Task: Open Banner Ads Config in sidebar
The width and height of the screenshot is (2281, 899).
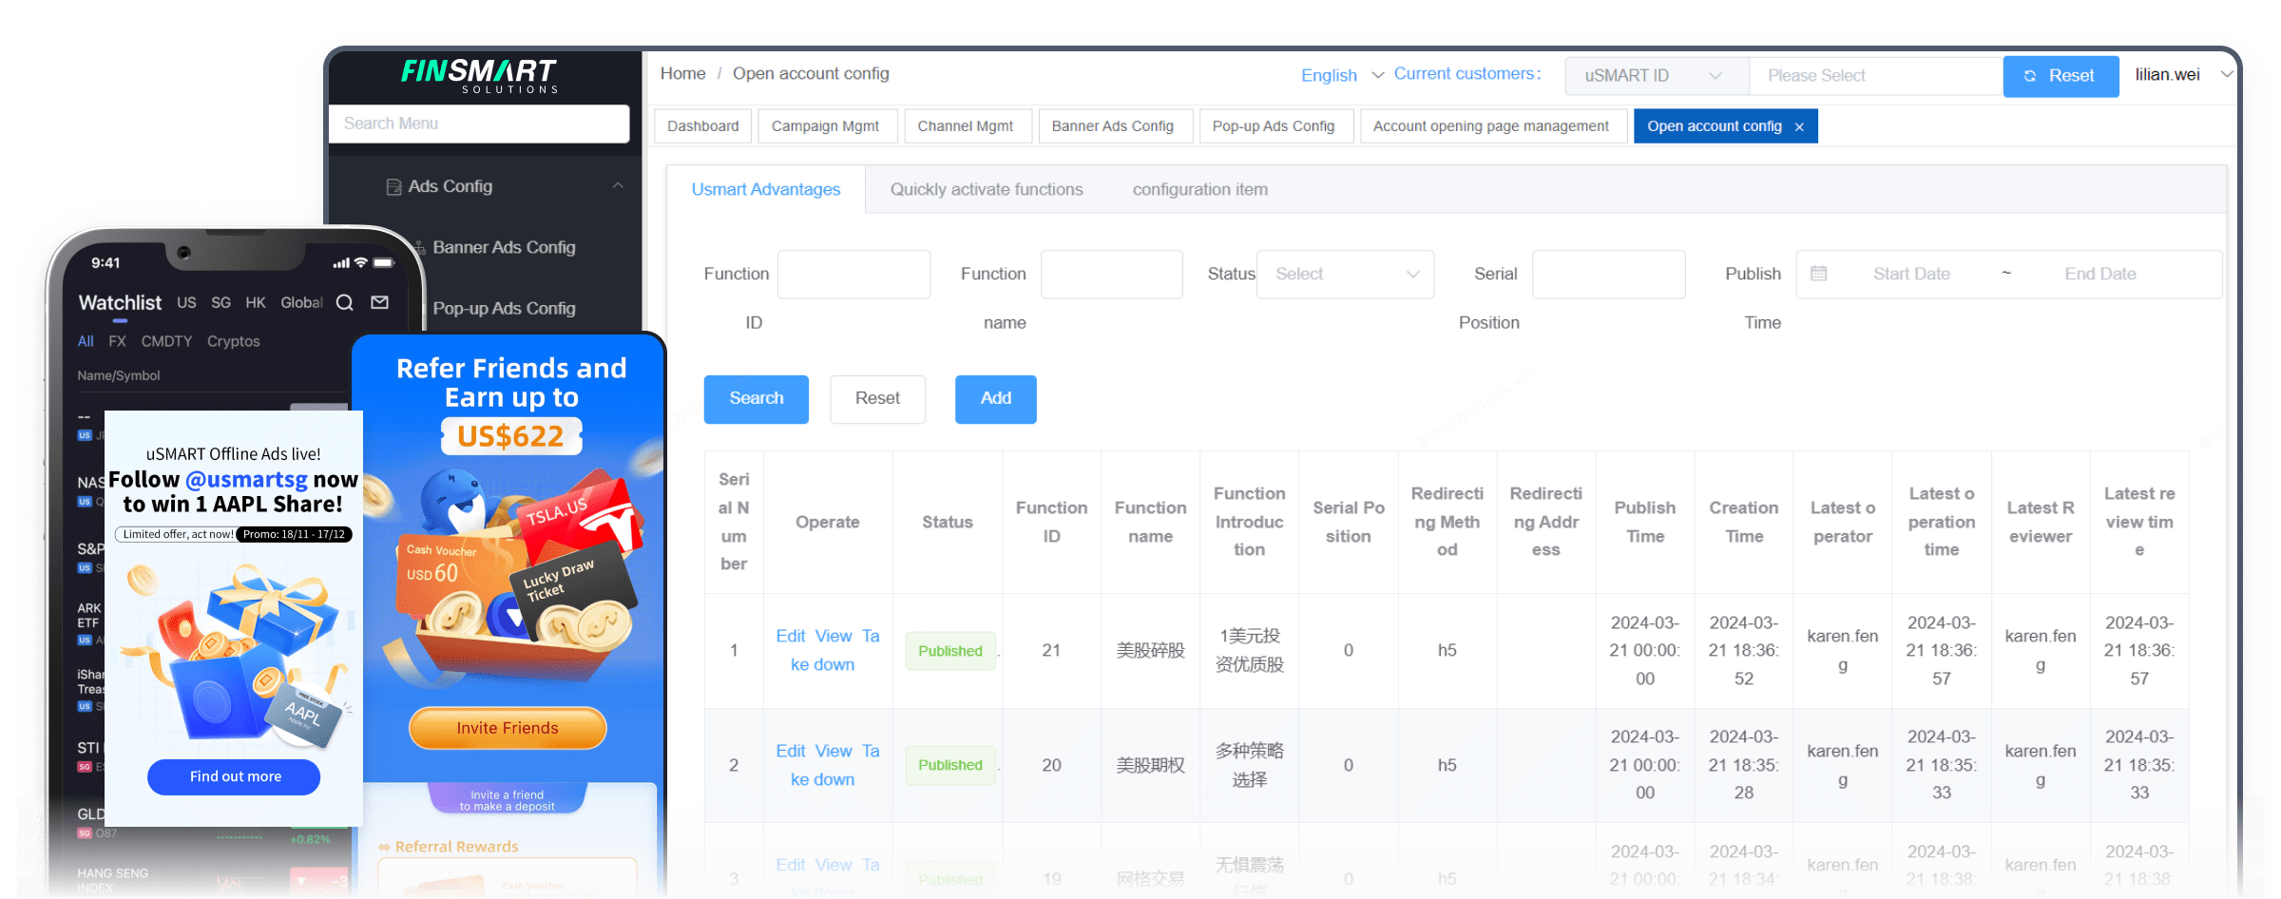Action: [x=504, y=247]
